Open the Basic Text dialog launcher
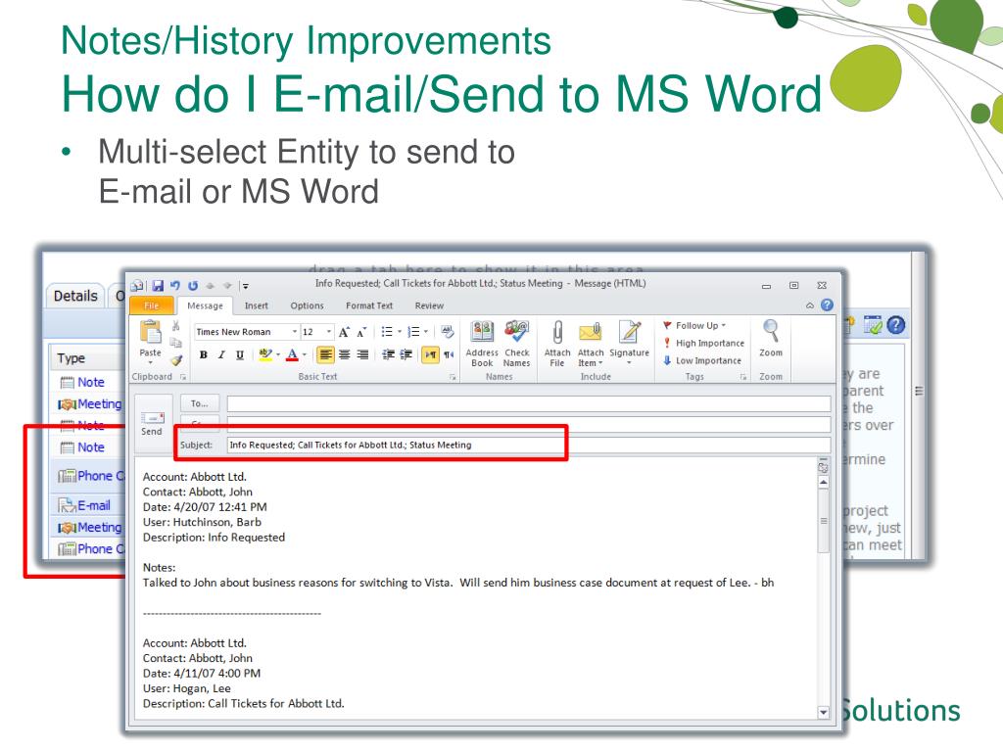Image resolution: width=1003 pixels, height=752 pixels. click(x=453, y=377)
